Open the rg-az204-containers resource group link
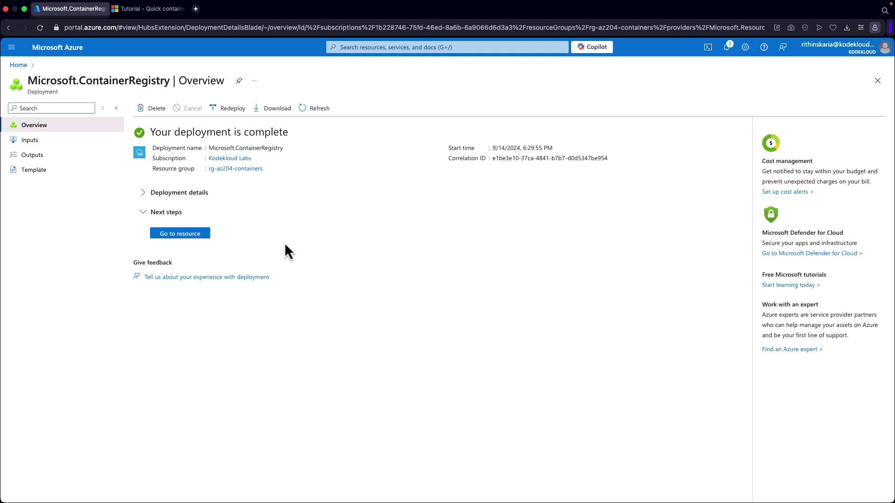This screenshot has height=503, width=895. pos(235,169)
